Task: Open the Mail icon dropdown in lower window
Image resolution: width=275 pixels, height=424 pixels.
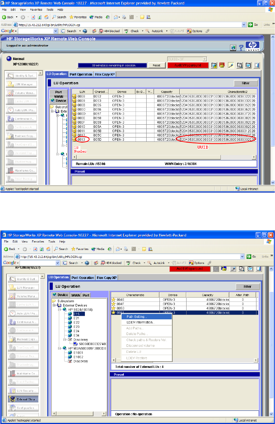Action: (121, 249)
